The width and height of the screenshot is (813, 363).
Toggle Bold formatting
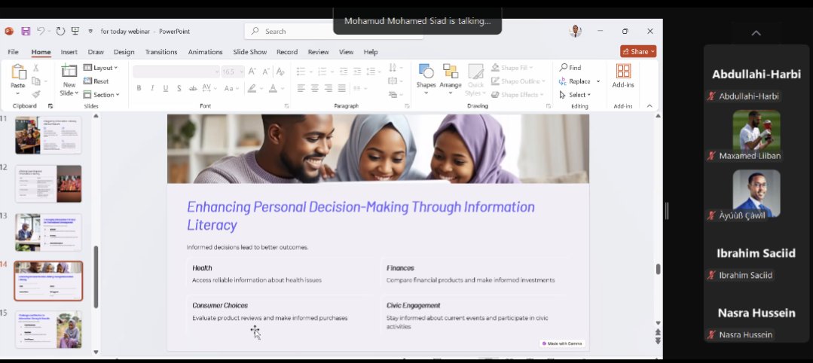139,89
